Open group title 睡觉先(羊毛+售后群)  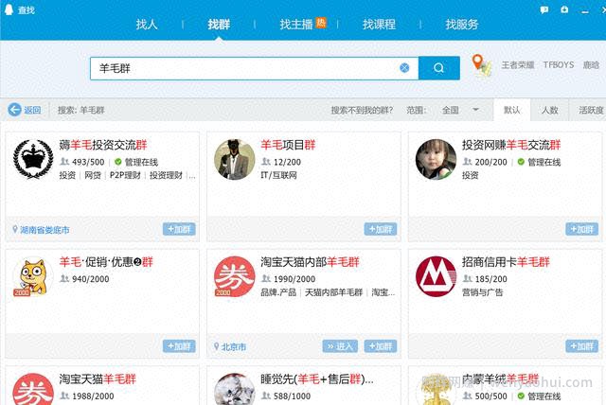(317, 379)
